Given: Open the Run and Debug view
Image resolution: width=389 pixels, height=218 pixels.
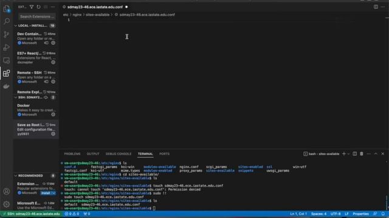Looking at the screenshot, I should tap(7, 47).
